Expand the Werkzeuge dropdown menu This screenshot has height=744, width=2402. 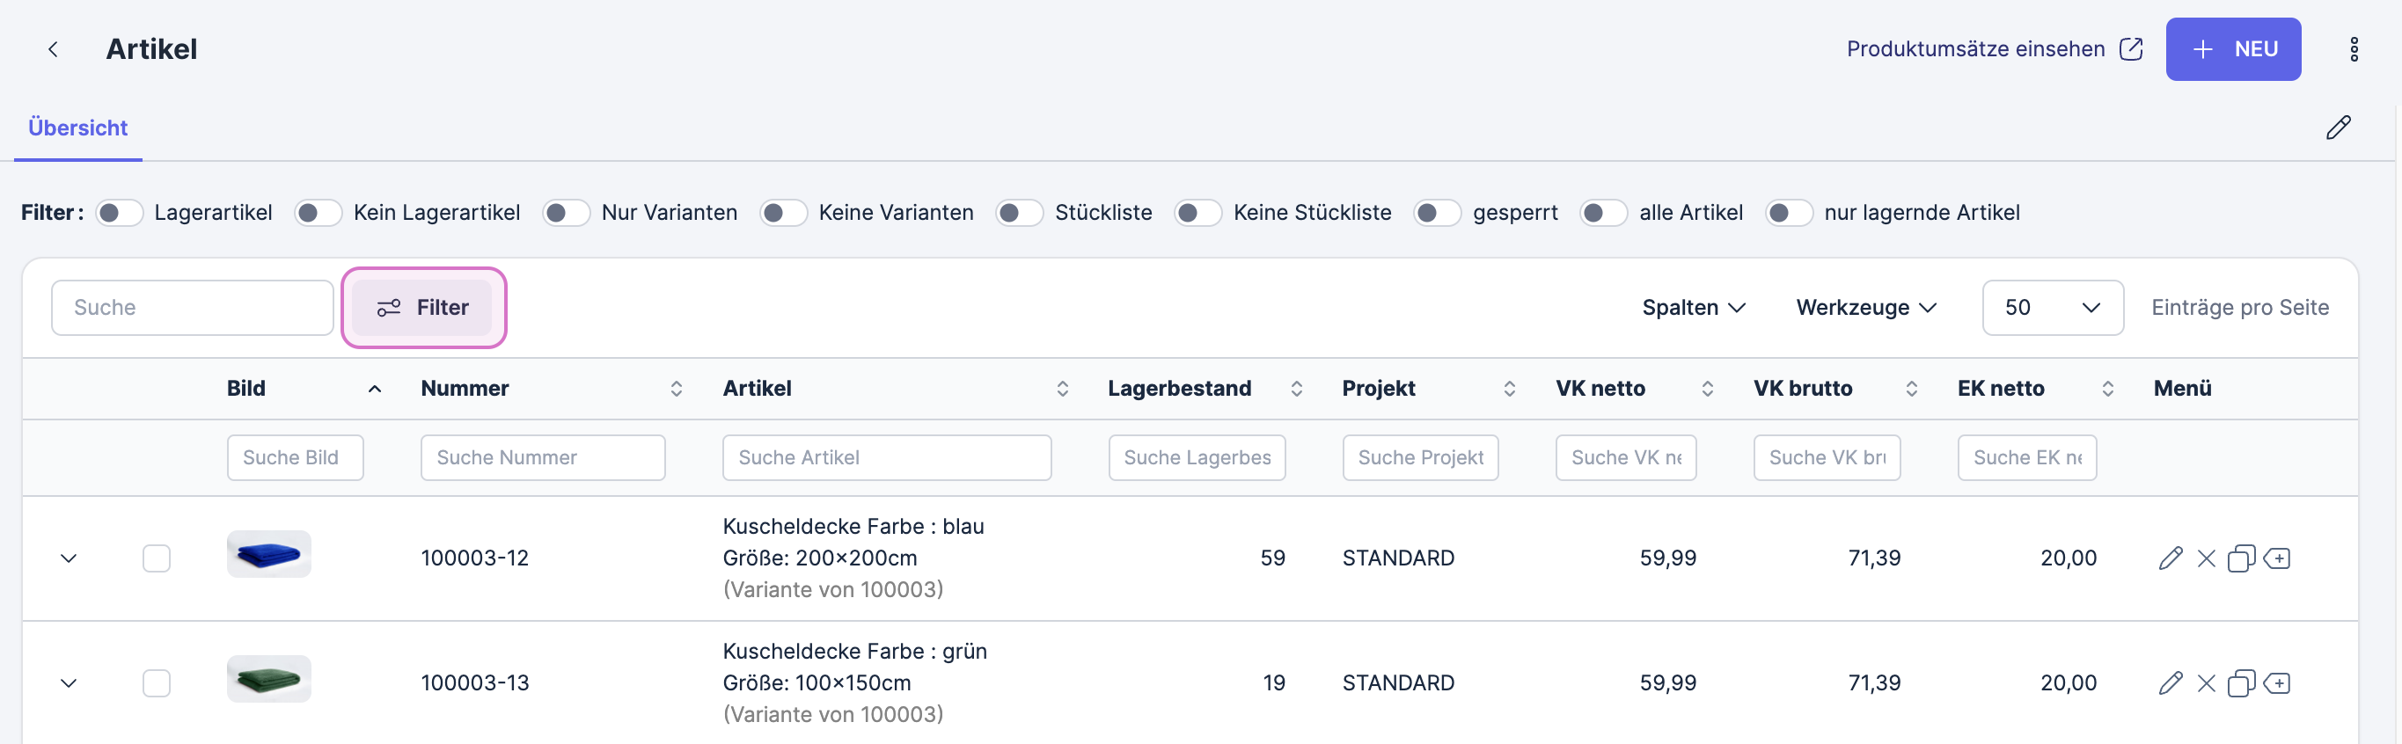coord(1866,308)
